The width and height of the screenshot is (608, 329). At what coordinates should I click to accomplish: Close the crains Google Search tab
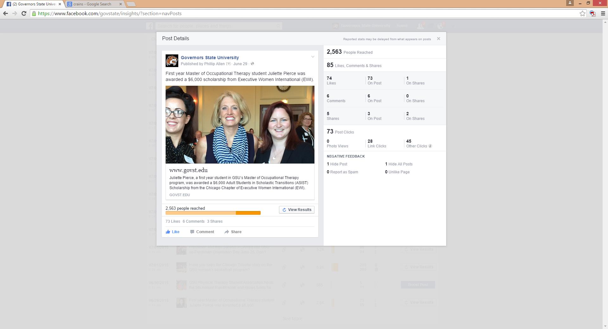[120, 4]
